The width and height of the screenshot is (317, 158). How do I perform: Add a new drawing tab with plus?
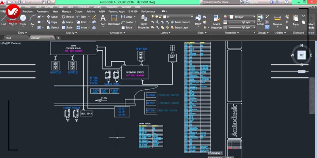pyautogui.click(x=58, y=38)
